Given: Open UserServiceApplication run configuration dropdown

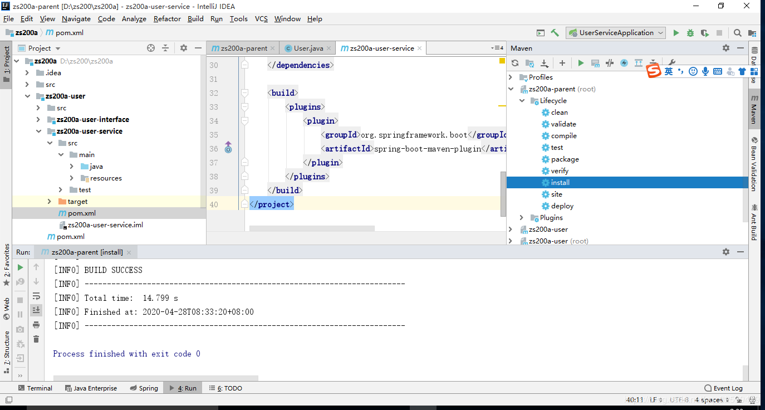Looking at the screenshot, I should 616,33.
